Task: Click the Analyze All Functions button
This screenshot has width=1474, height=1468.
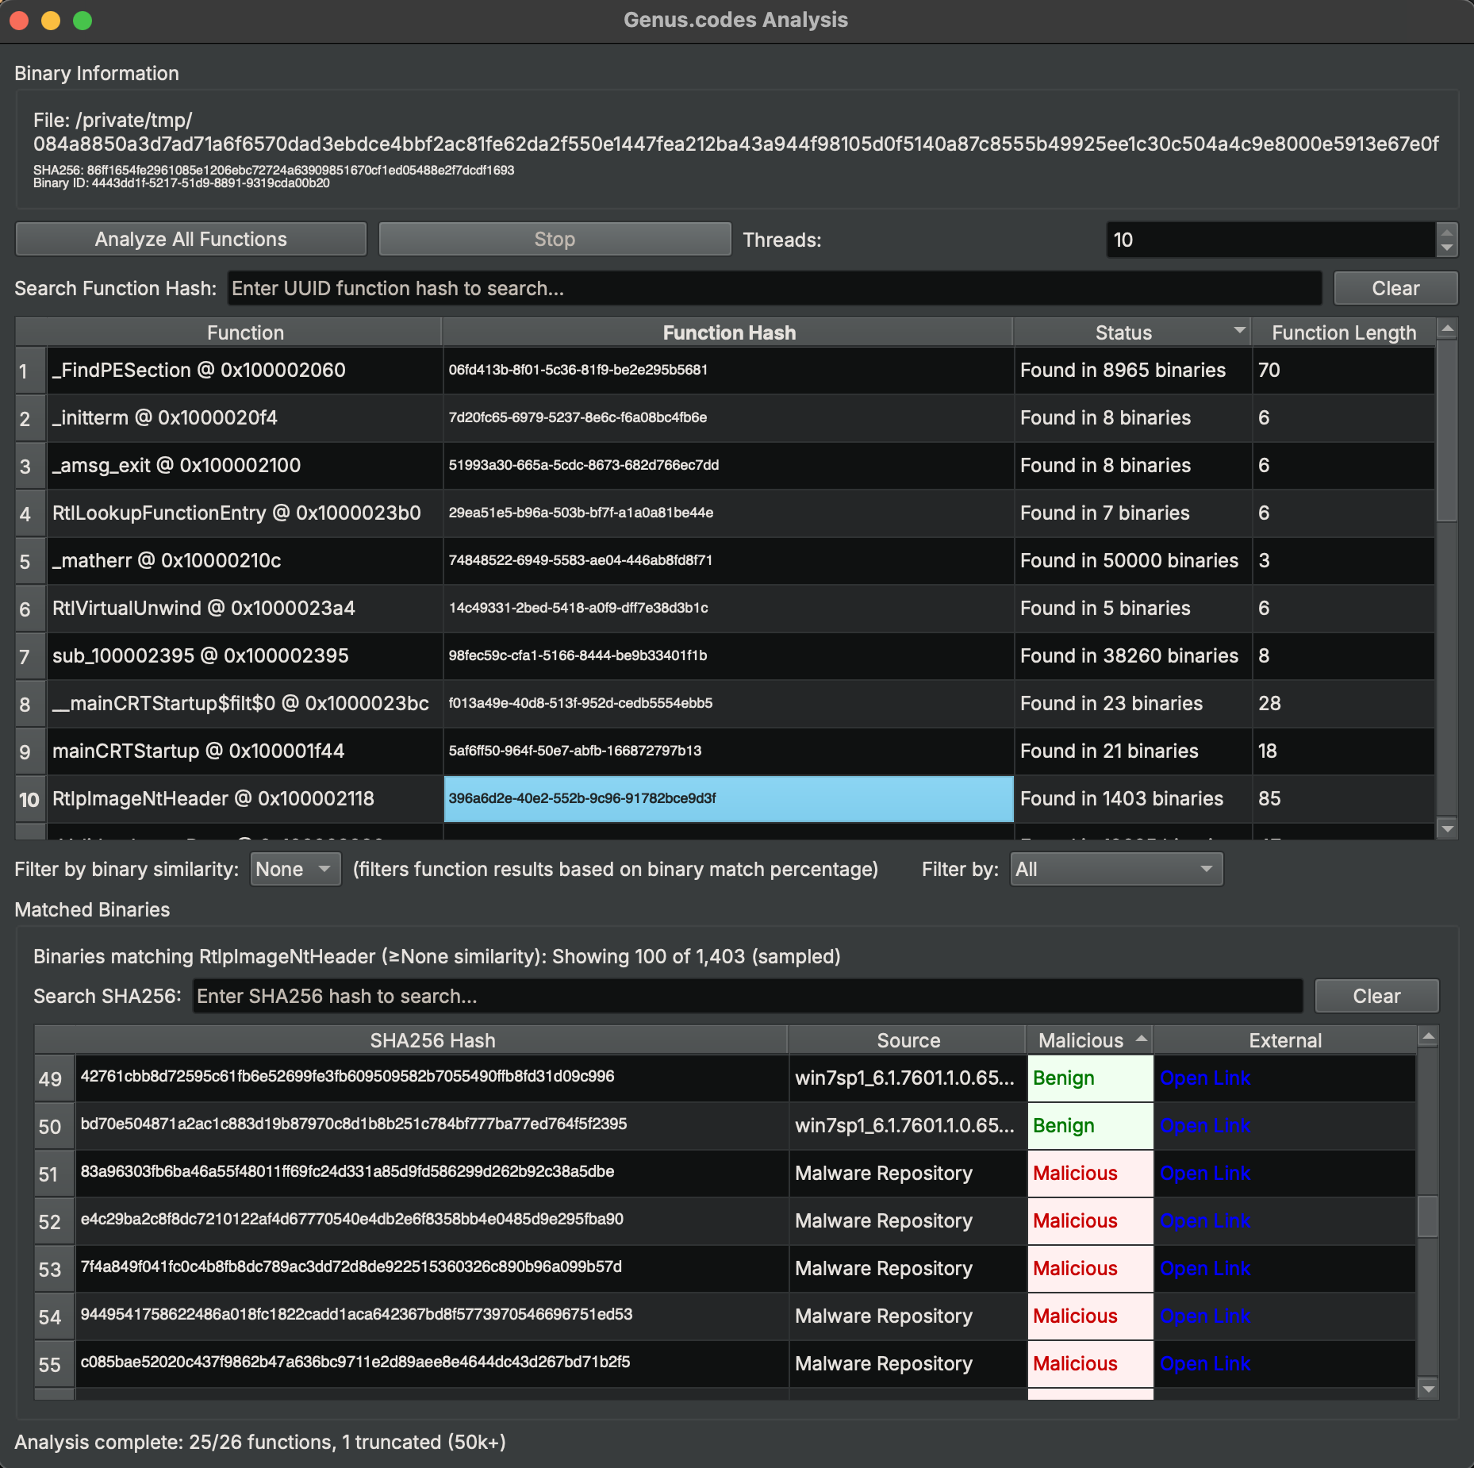Action: (x=190, y=239)
